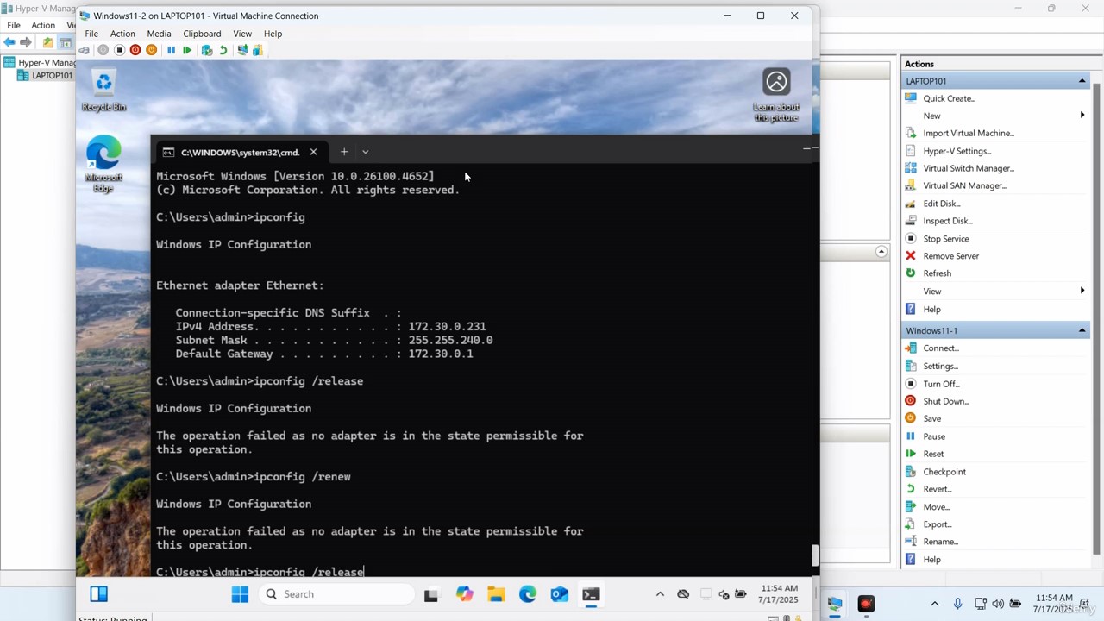This screenshot has height=621, width=1104.
Task: Open Virtual Switch Manager
Action: (969, 168)
